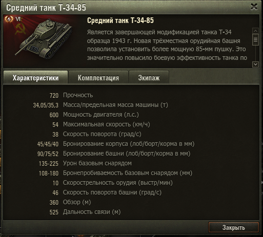263x237 pixels.
Task: Click the medium tank class icon
Action: (9, 19)
